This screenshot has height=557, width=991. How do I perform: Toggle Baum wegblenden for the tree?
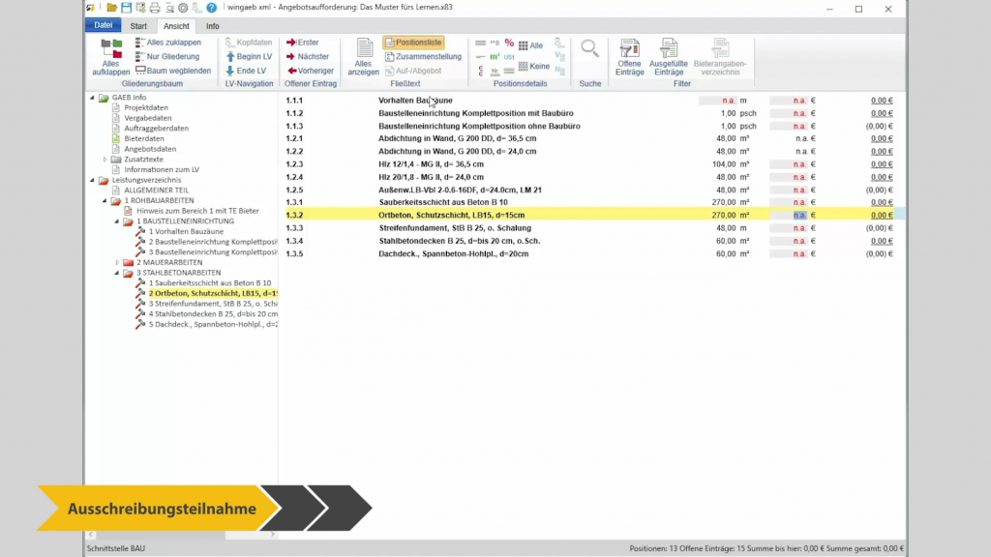point(178,70)
